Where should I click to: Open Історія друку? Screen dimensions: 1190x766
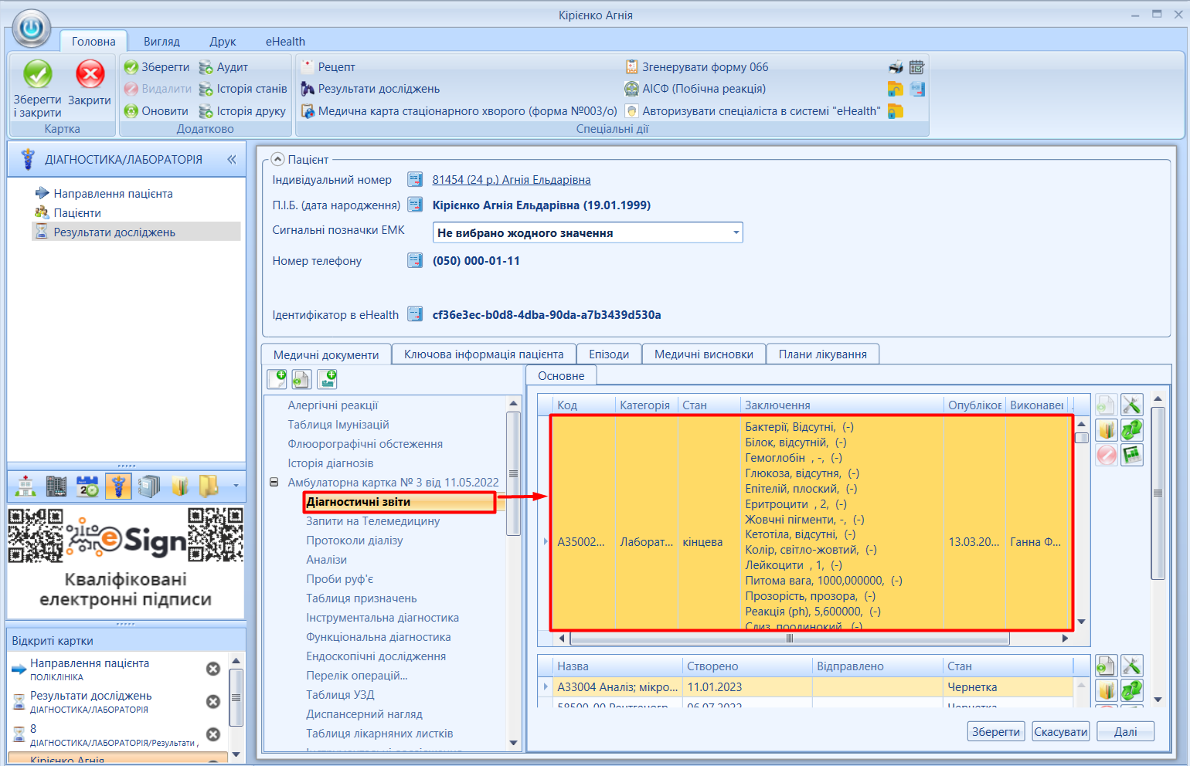coord(242,111)
